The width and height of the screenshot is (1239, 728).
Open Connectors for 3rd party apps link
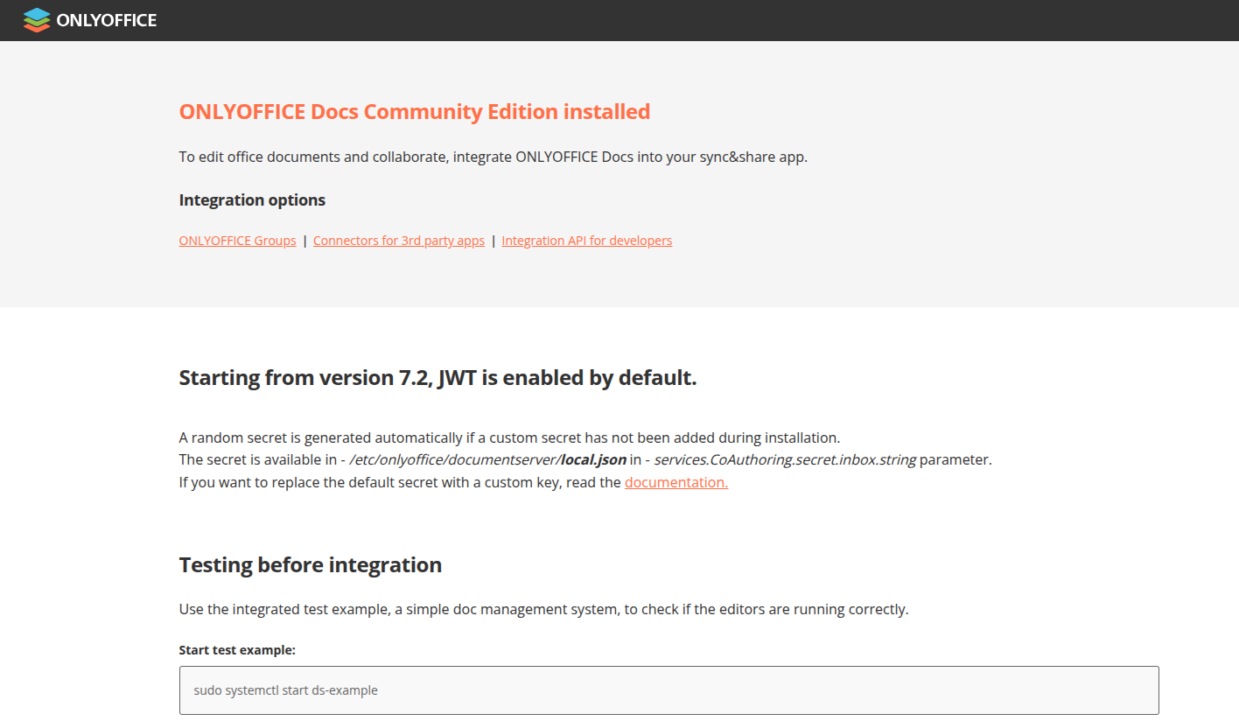[x=399, y=241]
